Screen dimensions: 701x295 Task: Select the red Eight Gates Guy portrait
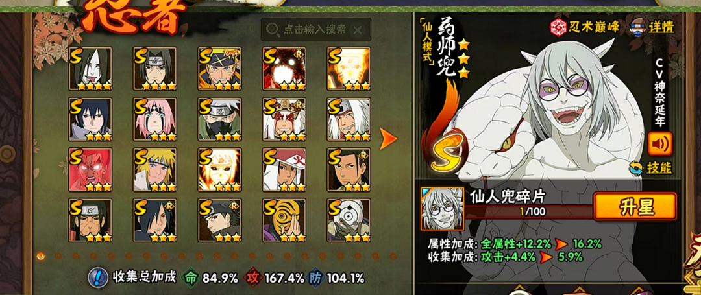tap(90, 170)
